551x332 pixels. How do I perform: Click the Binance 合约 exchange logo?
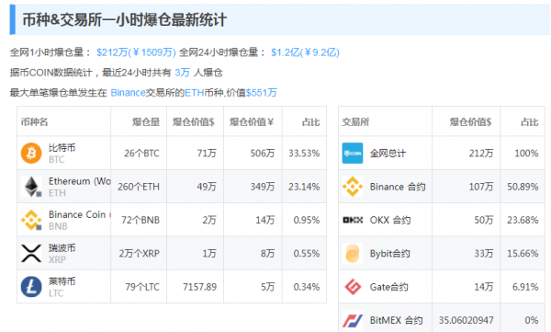coord(353,187)
